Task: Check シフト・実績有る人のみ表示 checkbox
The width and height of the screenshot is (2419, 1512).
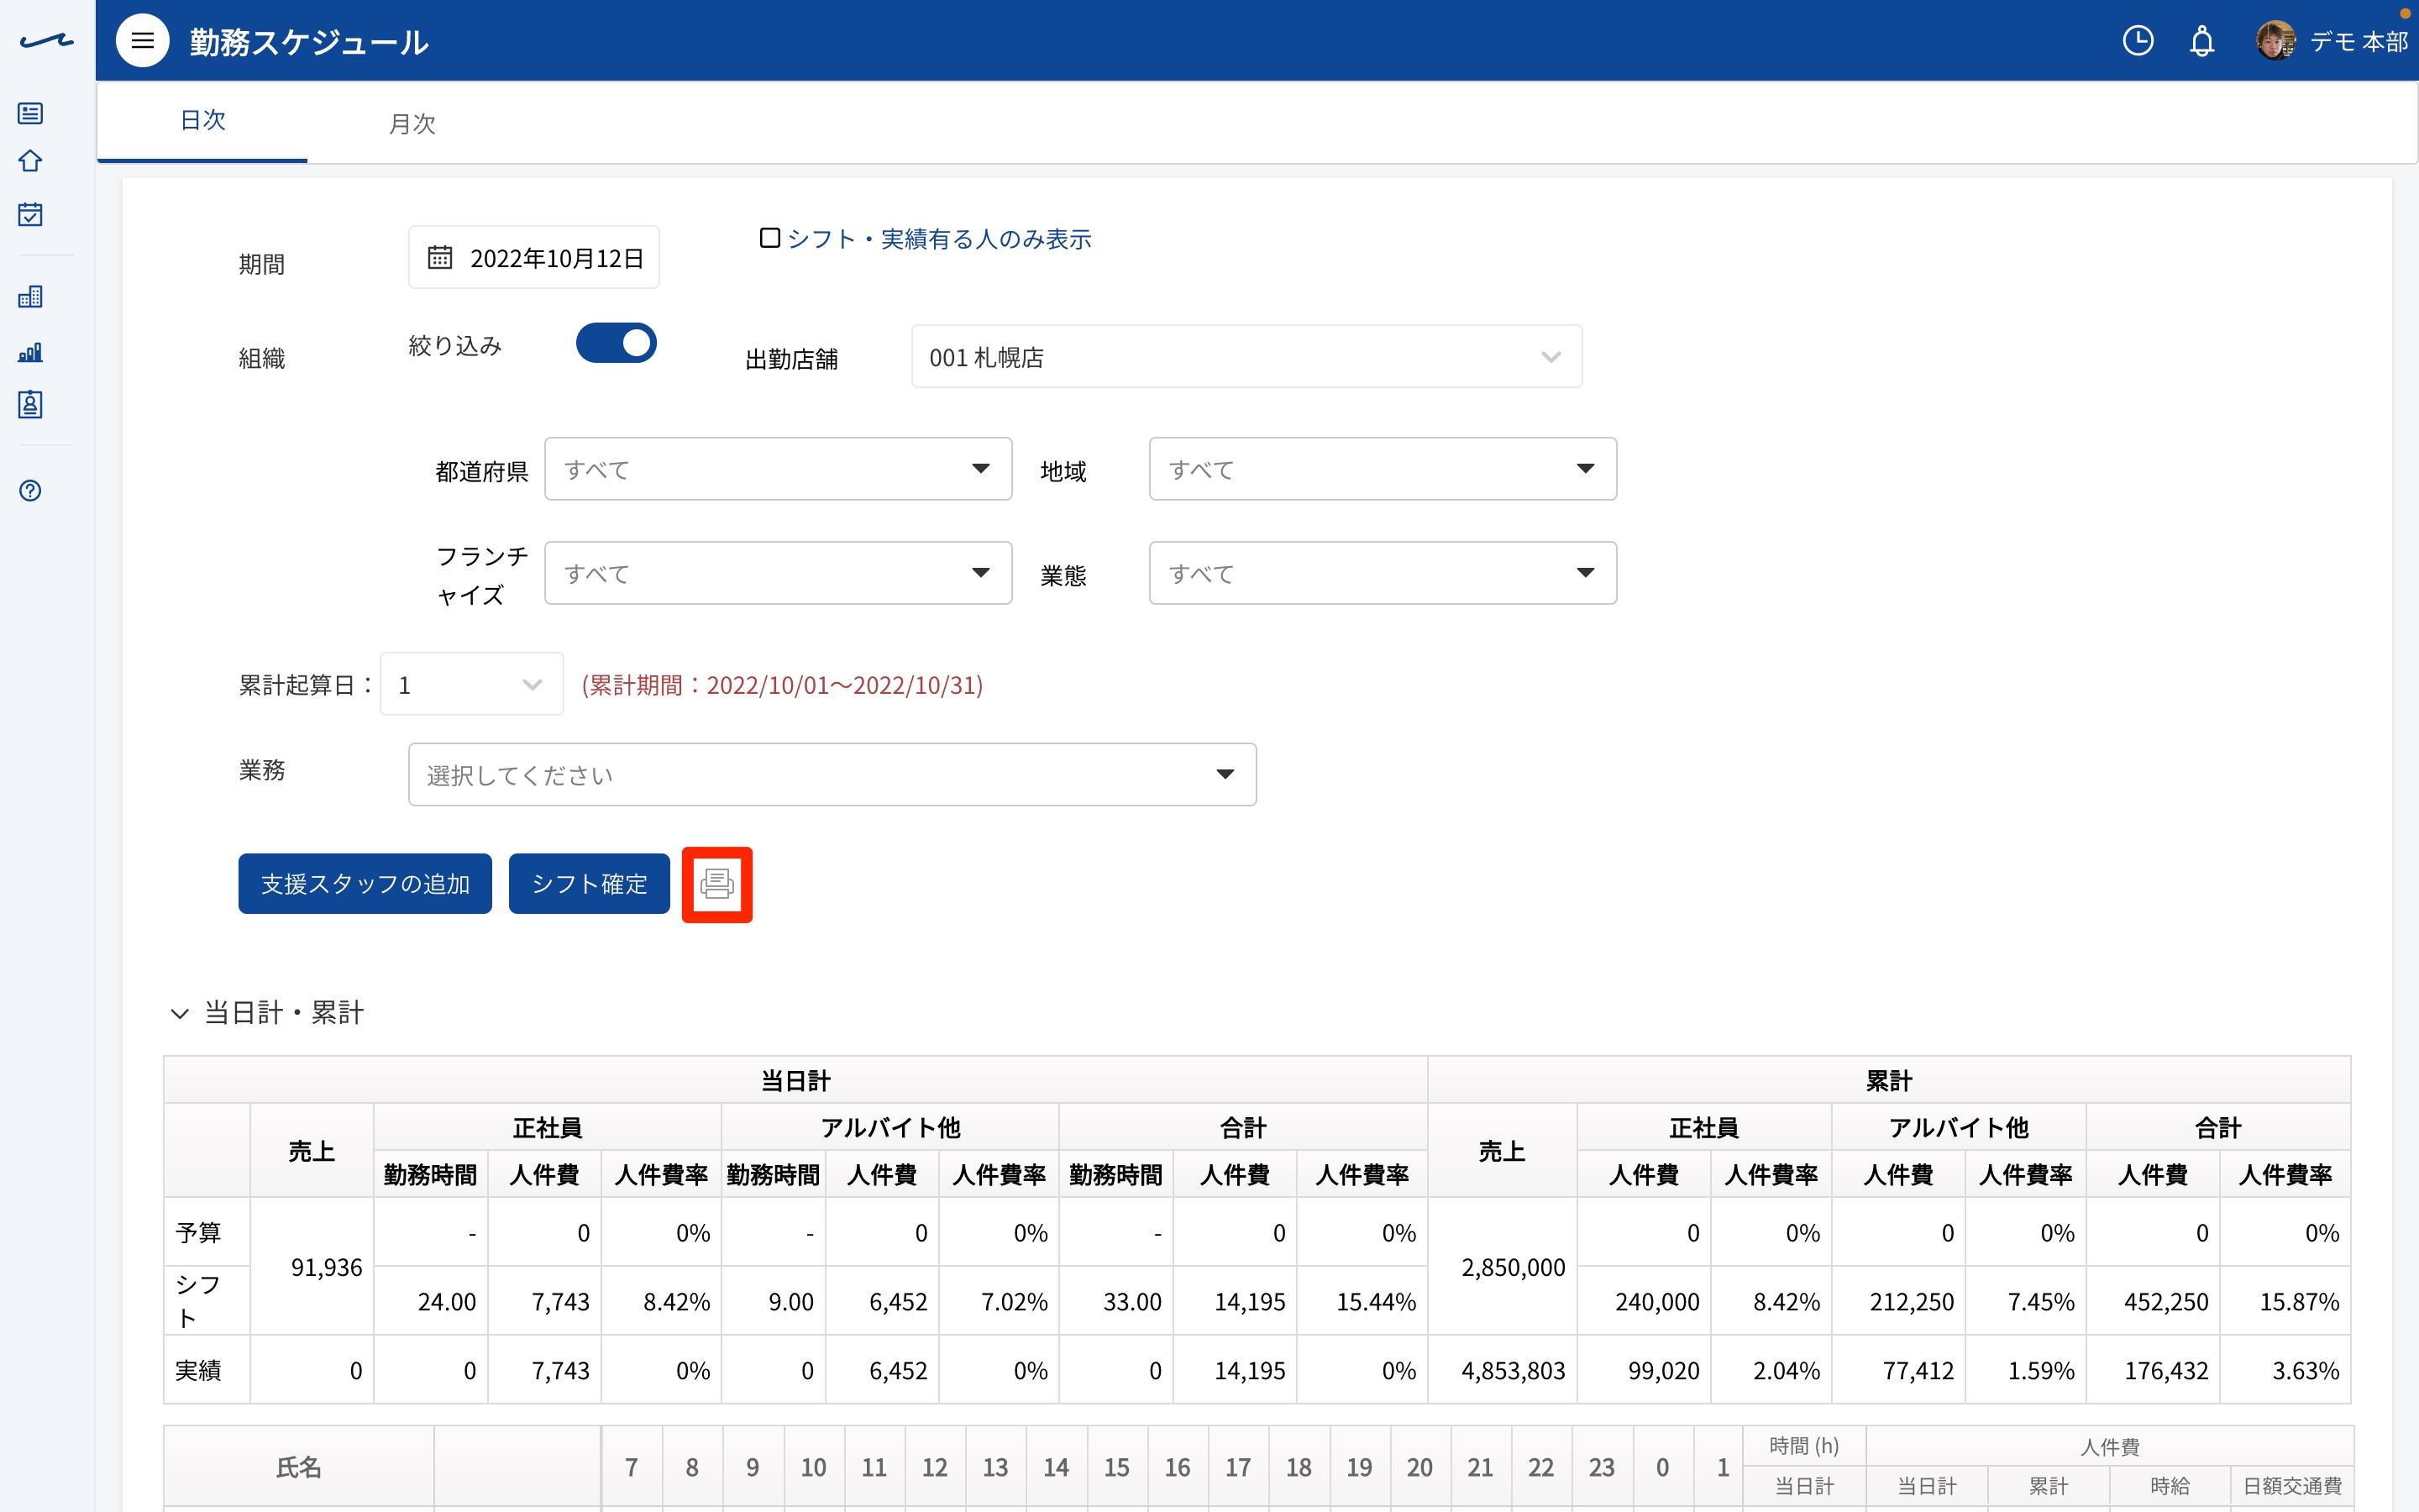Action: coord(769,238)
